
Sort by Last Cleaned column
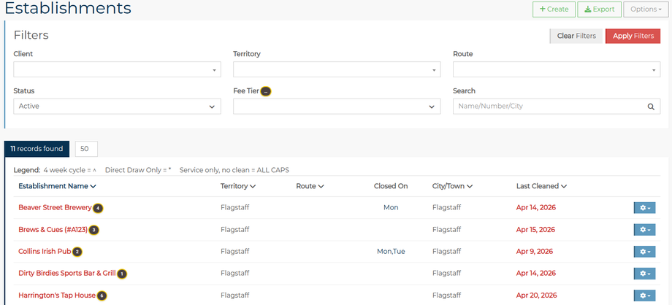click(x=542, y=186)
